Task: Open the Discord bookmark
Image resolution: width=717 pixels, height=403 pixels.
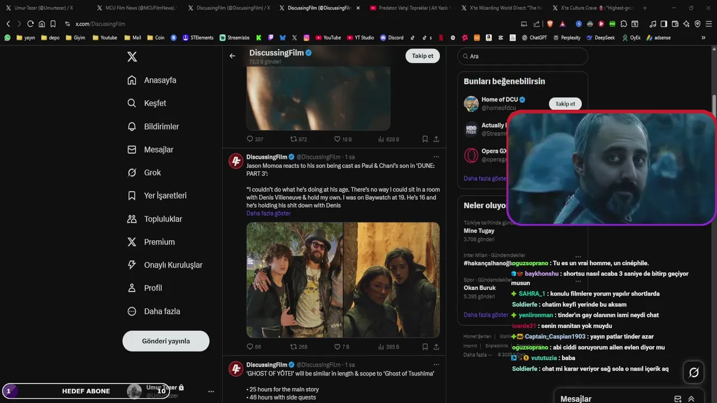Action: tap(392, 38)
